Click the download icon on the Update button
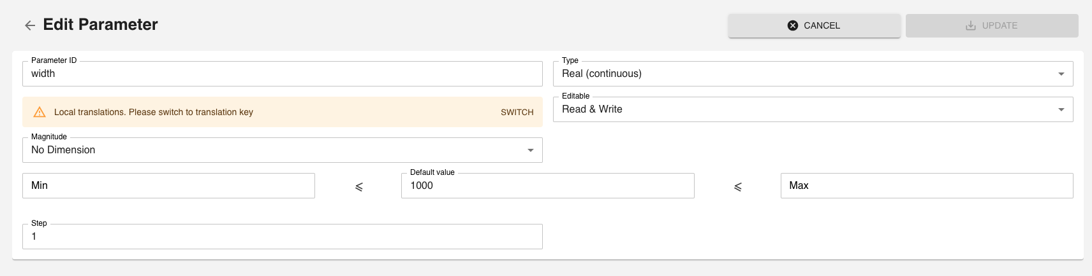 (971, 25)
